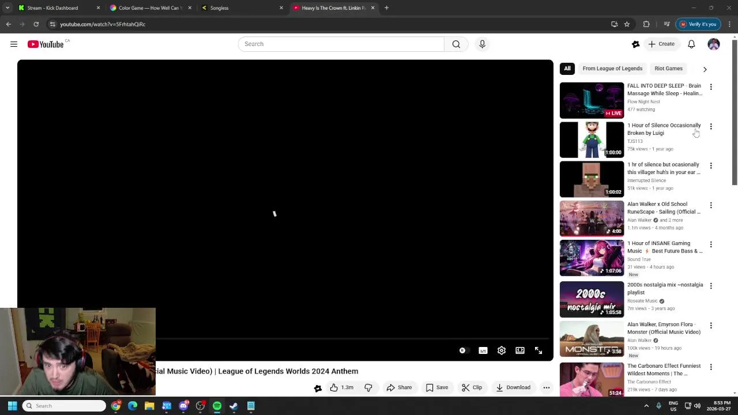This screenshot has height=415, width=738.
Task: Open 2000s nostalgia mix thumbnail
Action: 592,299
